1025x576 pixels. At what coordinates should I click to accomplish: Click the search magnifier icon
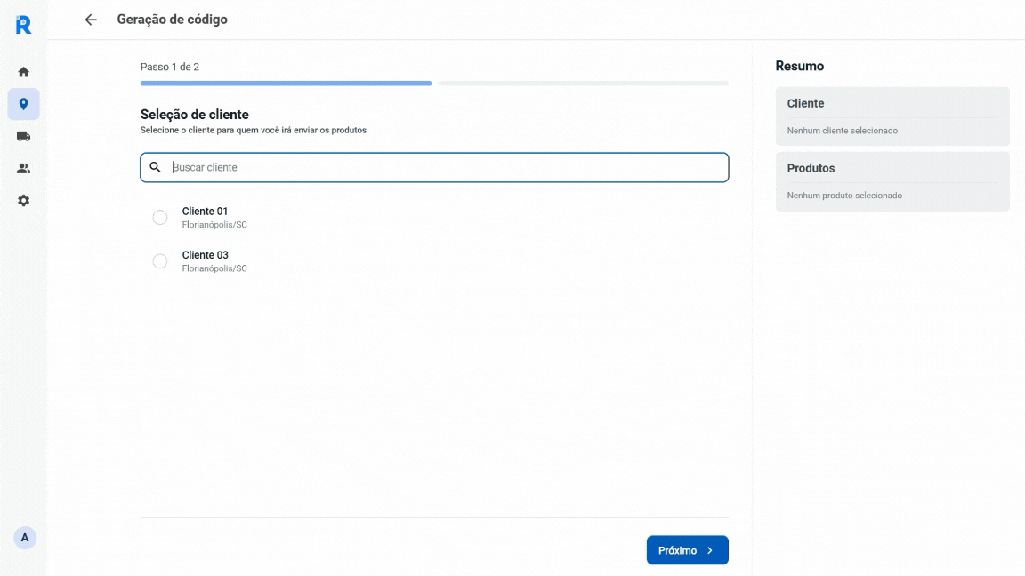pyautogui.click(x=156, y=167)
